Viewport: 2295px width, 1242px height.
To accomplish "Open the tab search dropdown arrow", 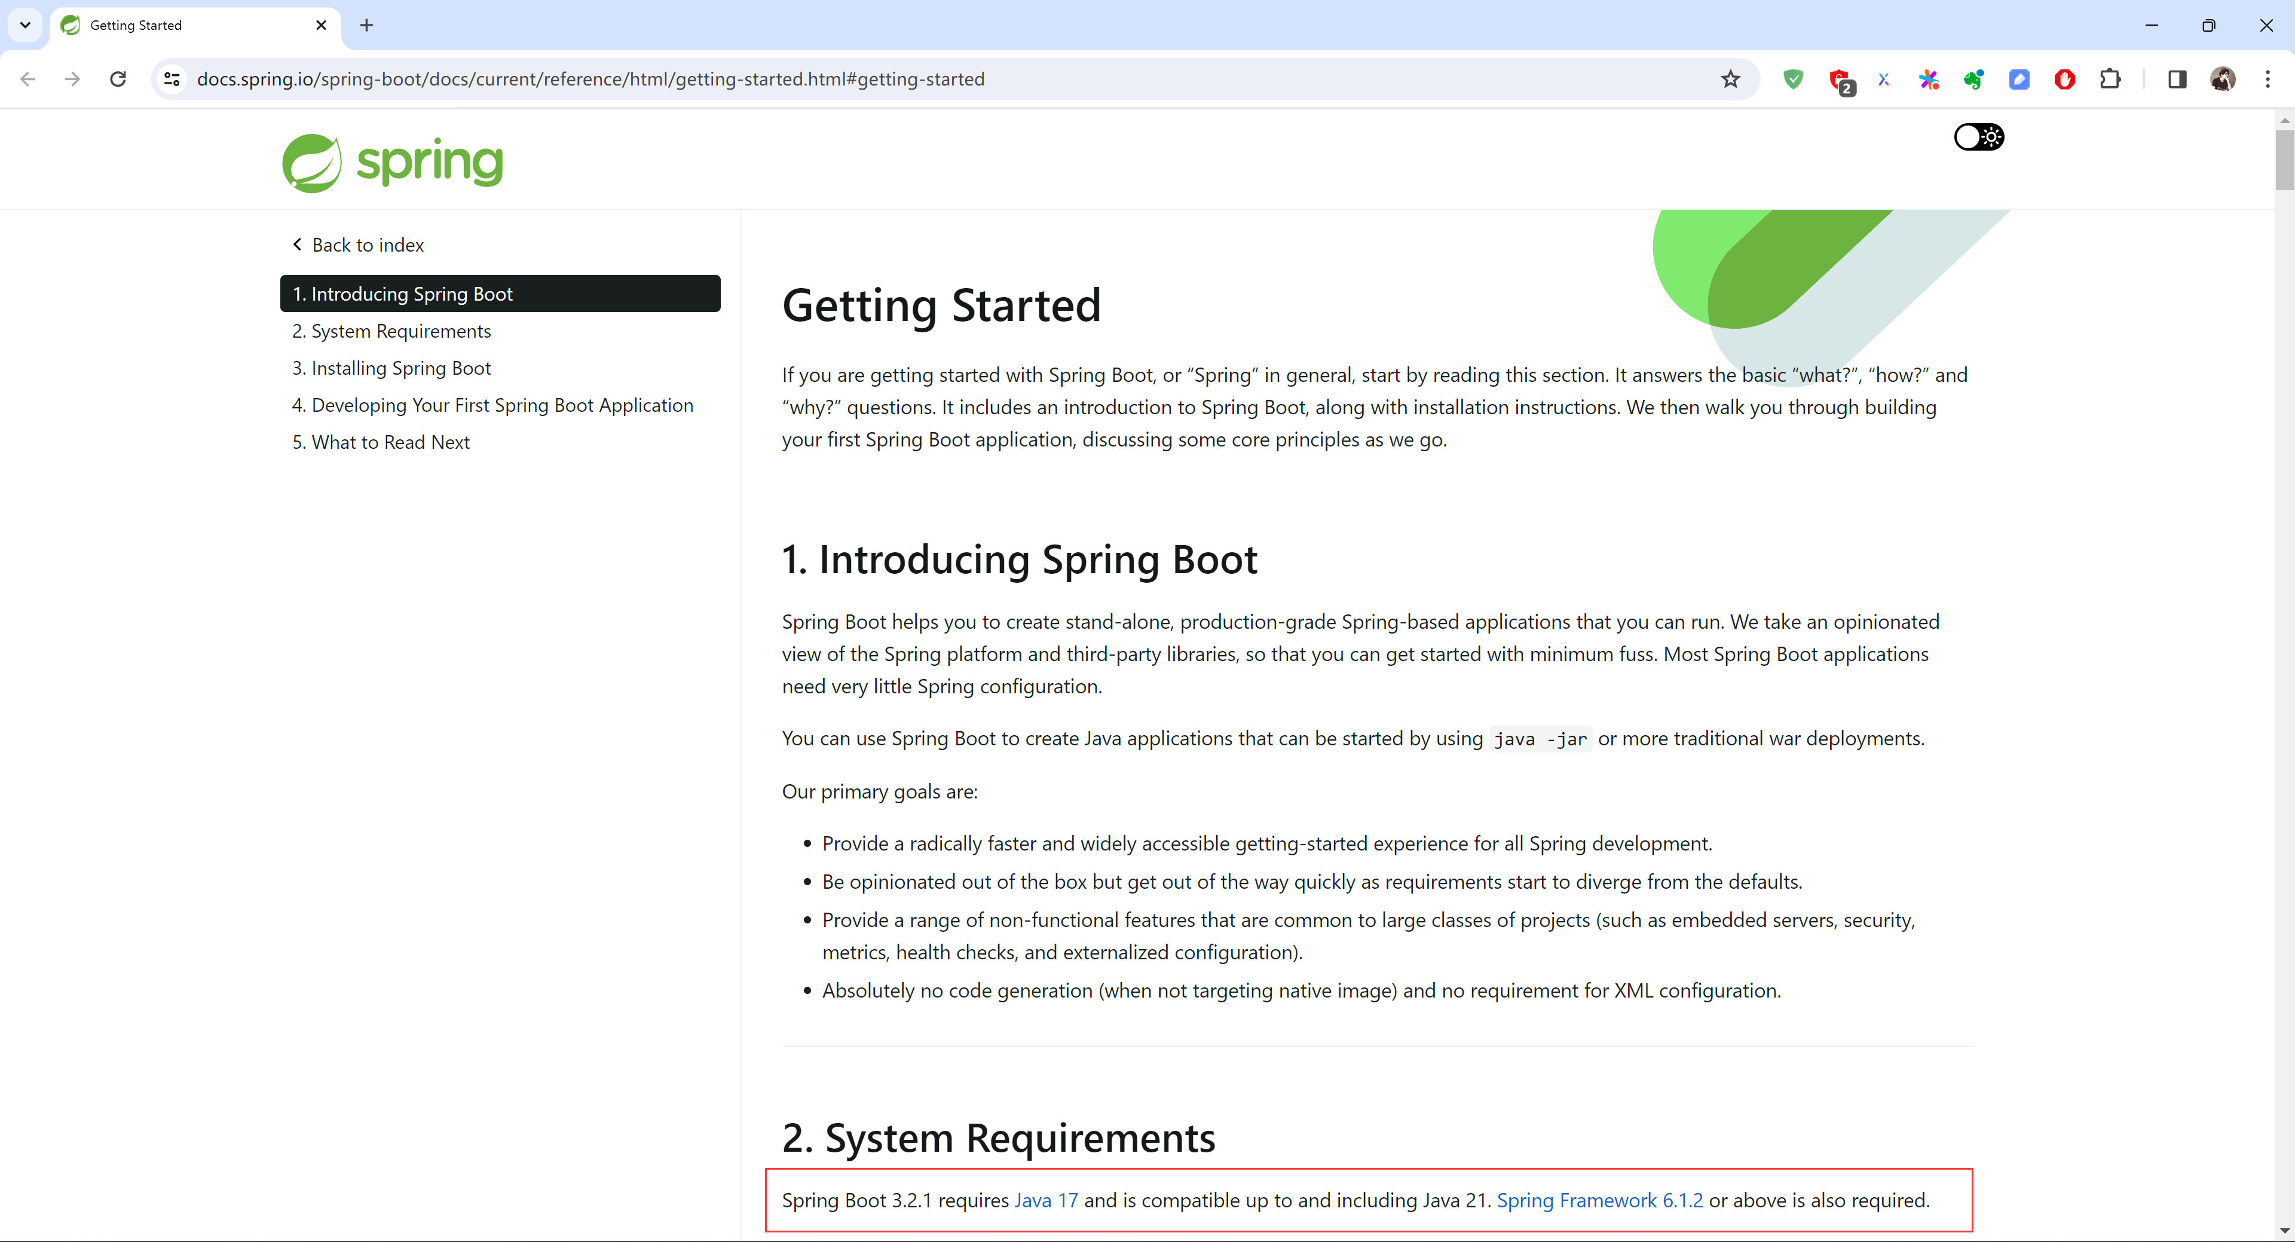I will pyautogui.click(x=25, y=25).
